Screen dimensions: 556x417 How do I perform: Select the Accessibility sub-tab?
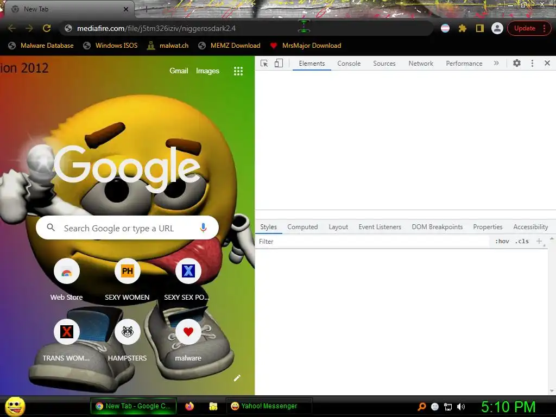[x=530, y=226]
